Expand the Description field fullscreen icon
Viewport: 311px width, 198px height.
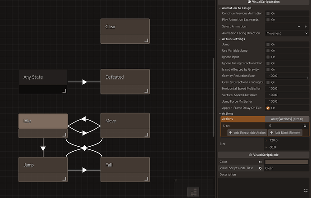click(306, 191)
